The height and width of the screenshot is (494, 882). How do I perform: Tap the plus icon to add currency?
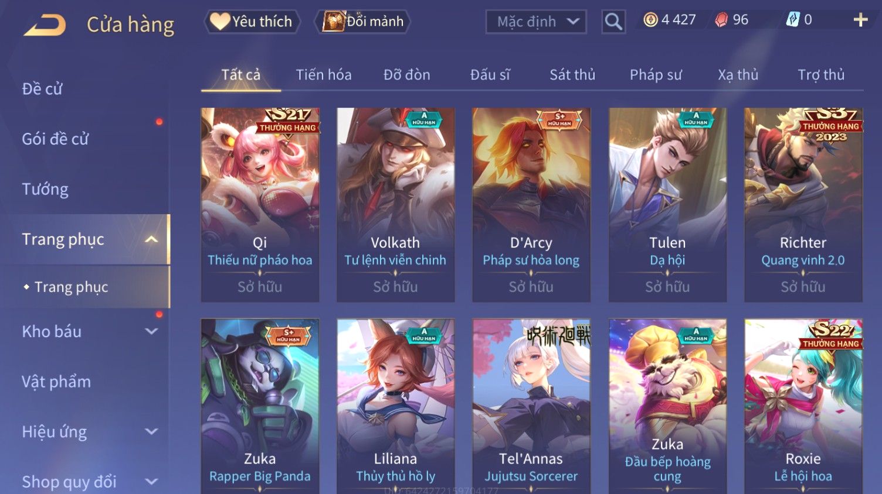pos(860,20)
